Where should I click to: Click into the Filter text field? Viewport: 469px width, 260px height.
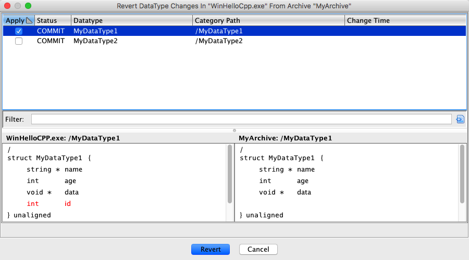click(x=241, y=119)
